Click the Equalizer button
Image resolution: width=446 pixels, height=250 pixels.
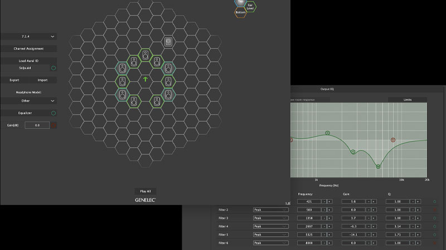25,113
